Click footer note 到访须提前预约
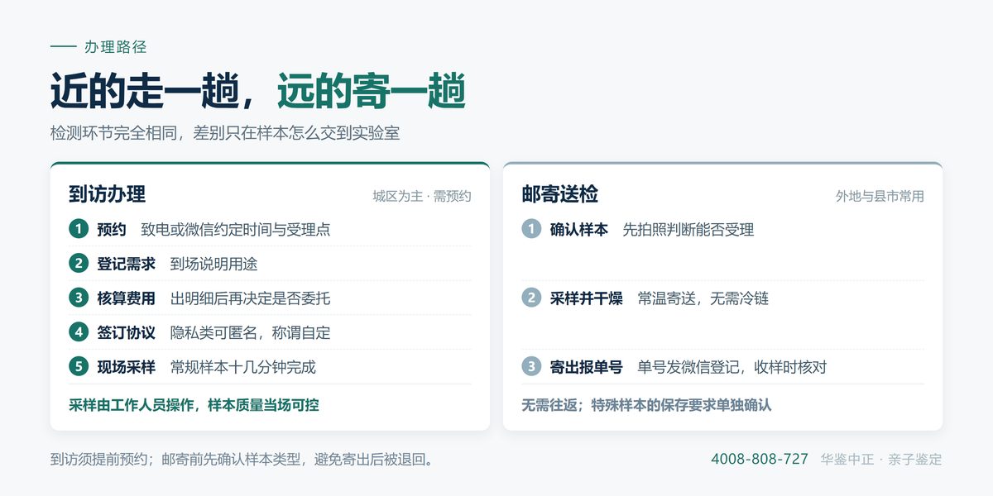Screen dimensions: 993x496 point(98,459)
